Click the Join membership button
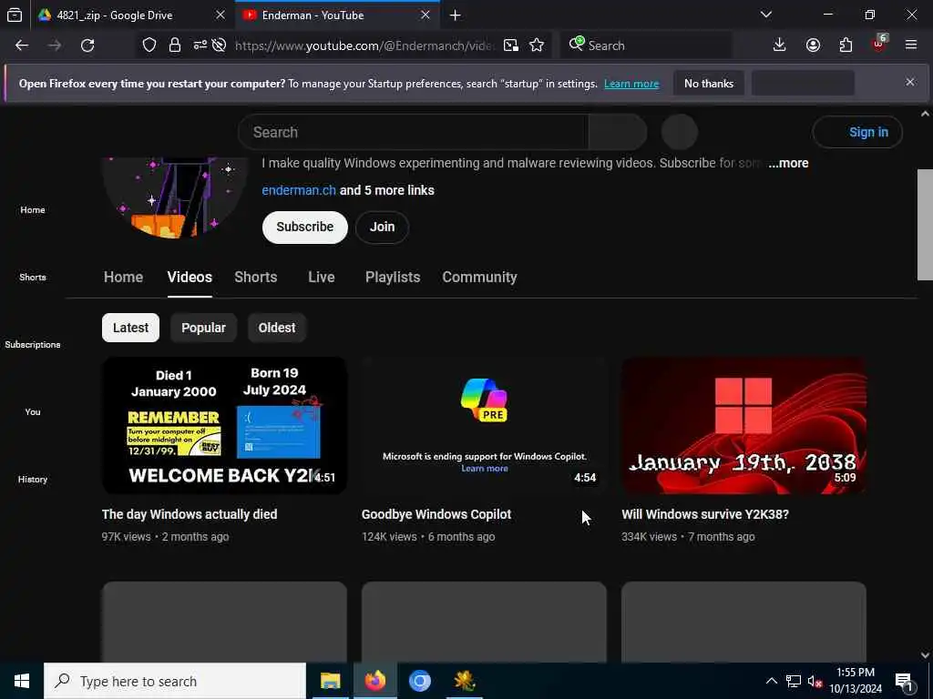The width and height of the screenshot is (933, 699). coord(382,227)
